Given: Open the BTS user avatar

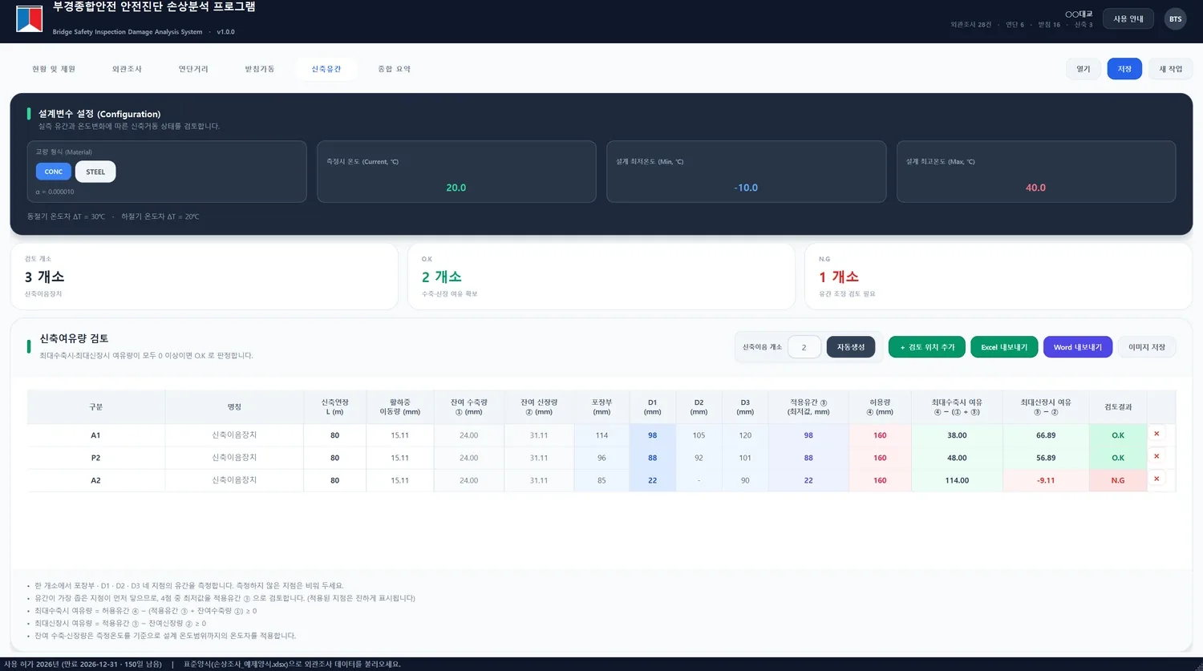Looking at the screenshot, I should point(1175,18).
